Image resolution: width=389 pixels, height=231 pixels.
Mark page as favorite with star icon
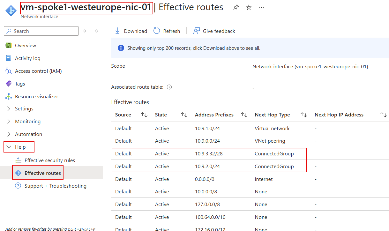coord(249,7)
